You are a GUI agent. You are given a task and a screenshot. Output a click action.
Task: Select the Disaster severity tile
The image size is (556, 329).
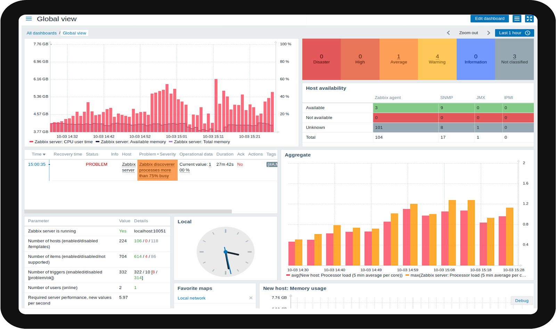pyautogui.click(x=321, y=59)
